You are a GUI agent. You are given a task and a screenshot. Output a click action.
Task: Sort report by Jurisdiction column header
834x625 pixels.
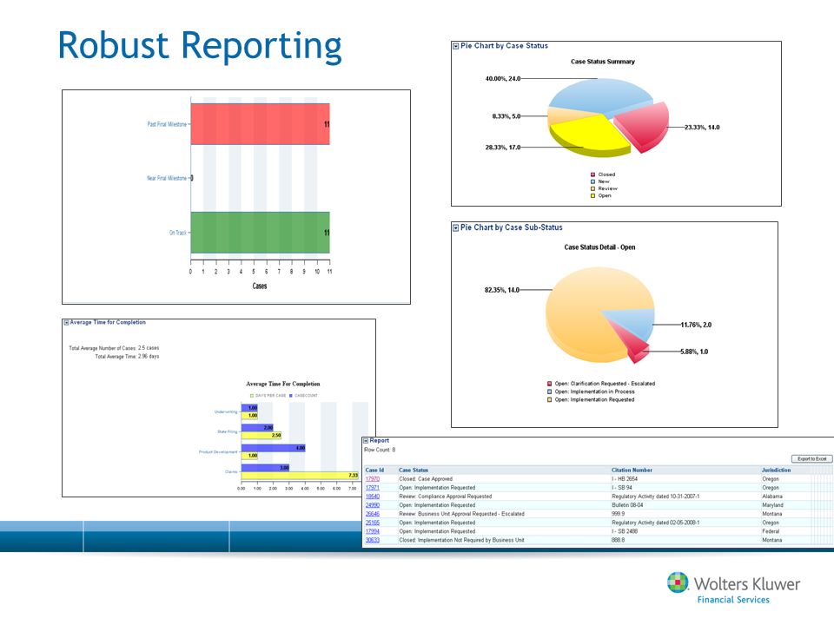776,470
